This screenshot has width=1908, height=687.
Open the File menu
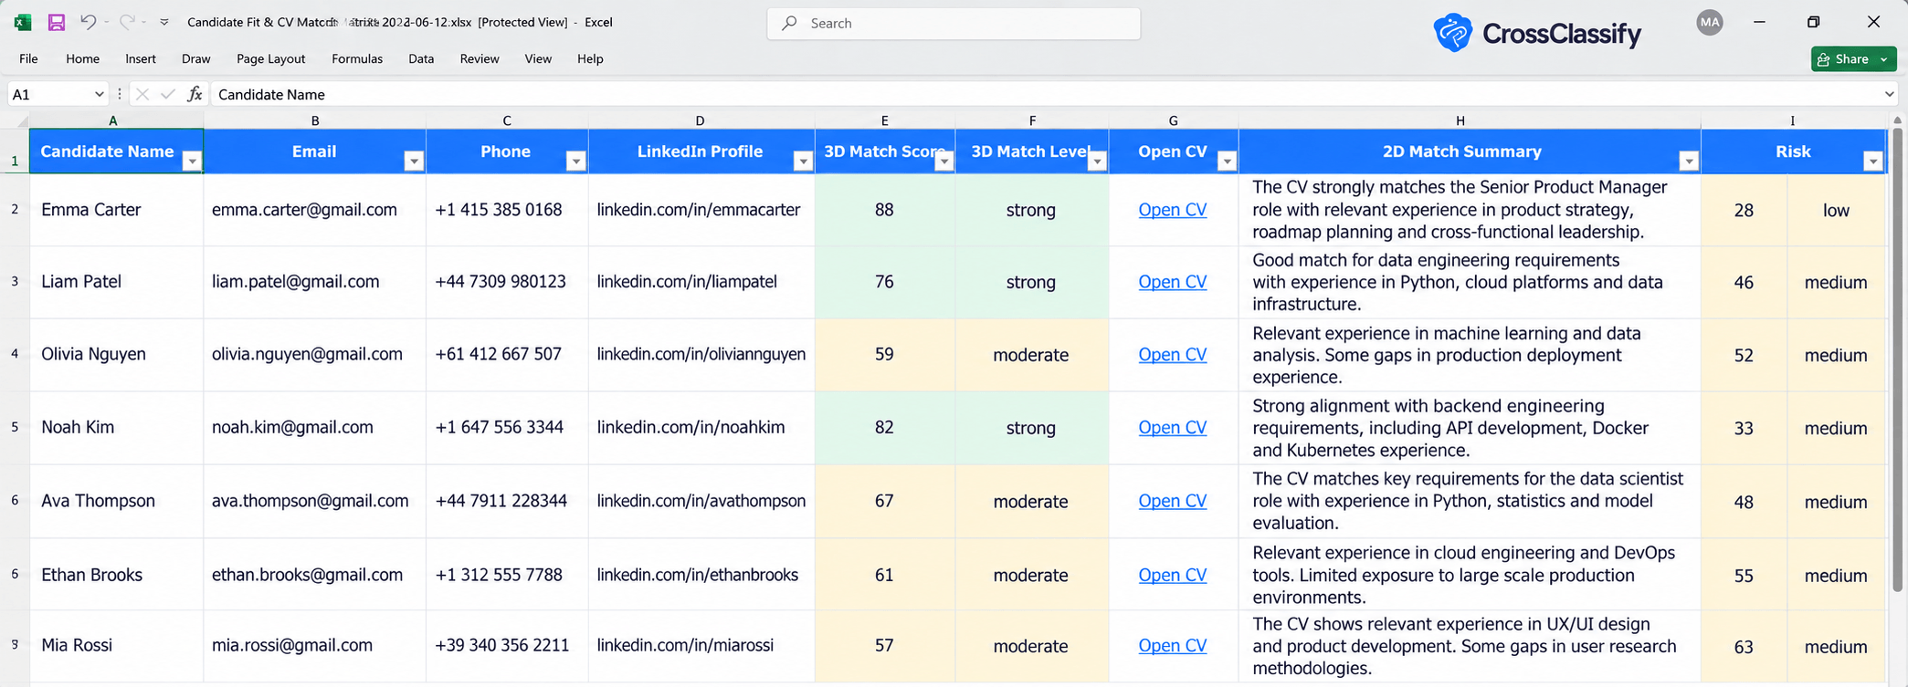(x=28, y=58)
